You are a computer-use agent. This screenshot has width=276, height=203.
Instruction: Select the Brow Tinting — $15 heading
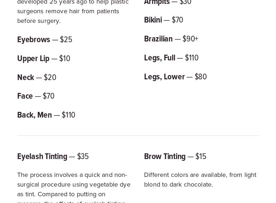[175, 157]
